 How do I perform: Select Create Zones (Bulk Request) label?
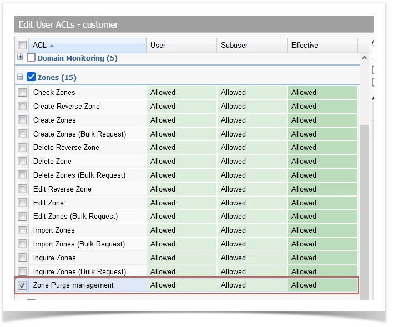pos(79,134)
